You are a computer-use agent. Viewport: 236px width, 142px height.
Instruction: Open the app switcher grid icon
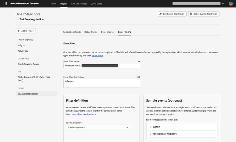click(5, 3)
